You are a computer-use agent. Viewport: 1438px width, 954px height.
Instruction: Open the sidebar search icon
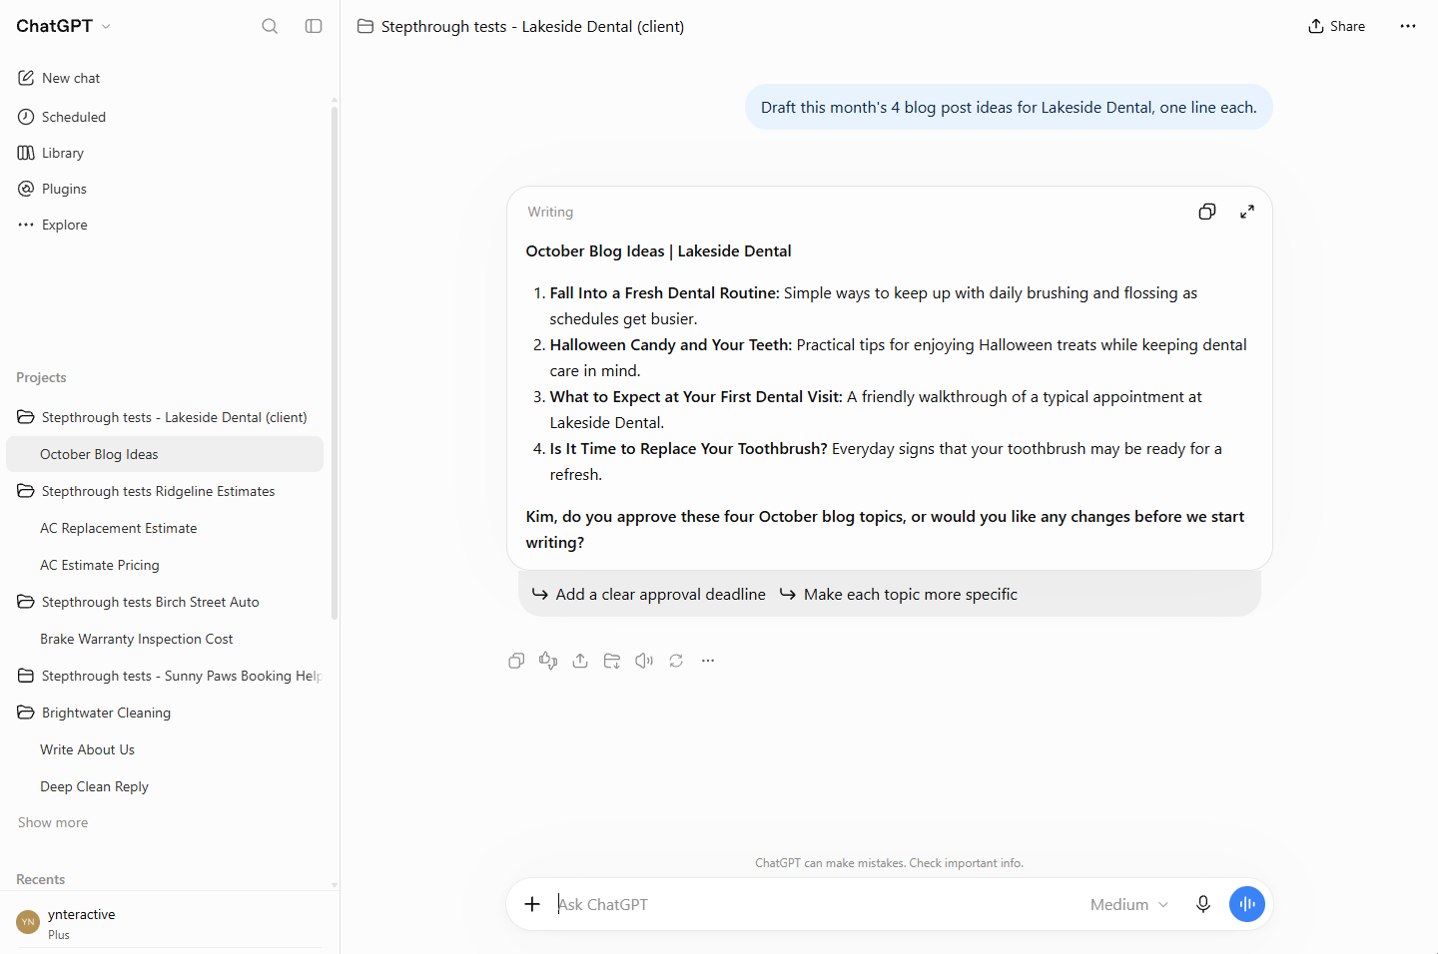(270, 26)
